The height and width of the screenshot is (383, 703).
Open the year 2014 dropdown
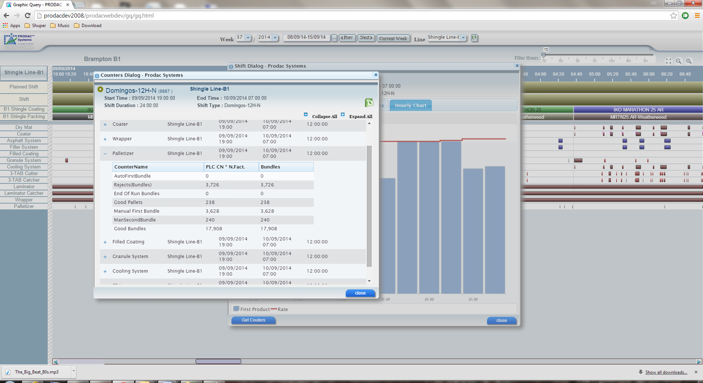point(275,38)
